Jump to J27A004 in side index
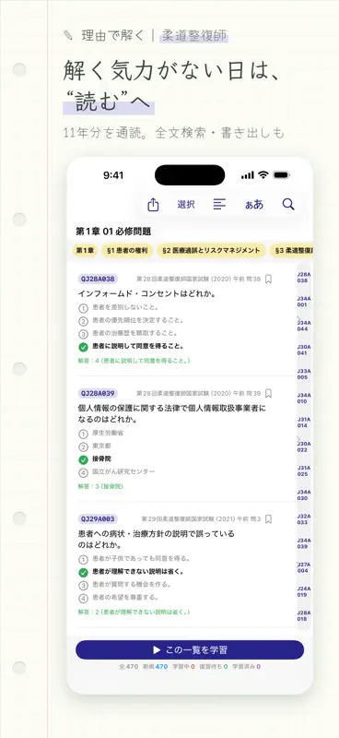Viewport: 339px width, 738px height. pyautogui.click(x=304, y=567)
